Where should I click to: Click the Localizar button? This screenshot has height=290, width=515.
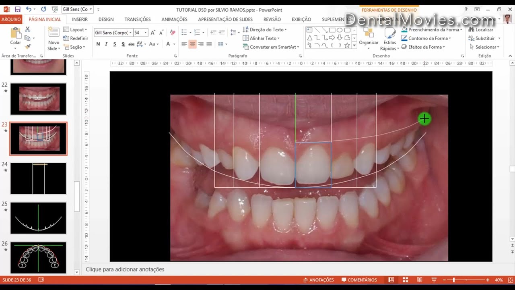coord(481,29)
